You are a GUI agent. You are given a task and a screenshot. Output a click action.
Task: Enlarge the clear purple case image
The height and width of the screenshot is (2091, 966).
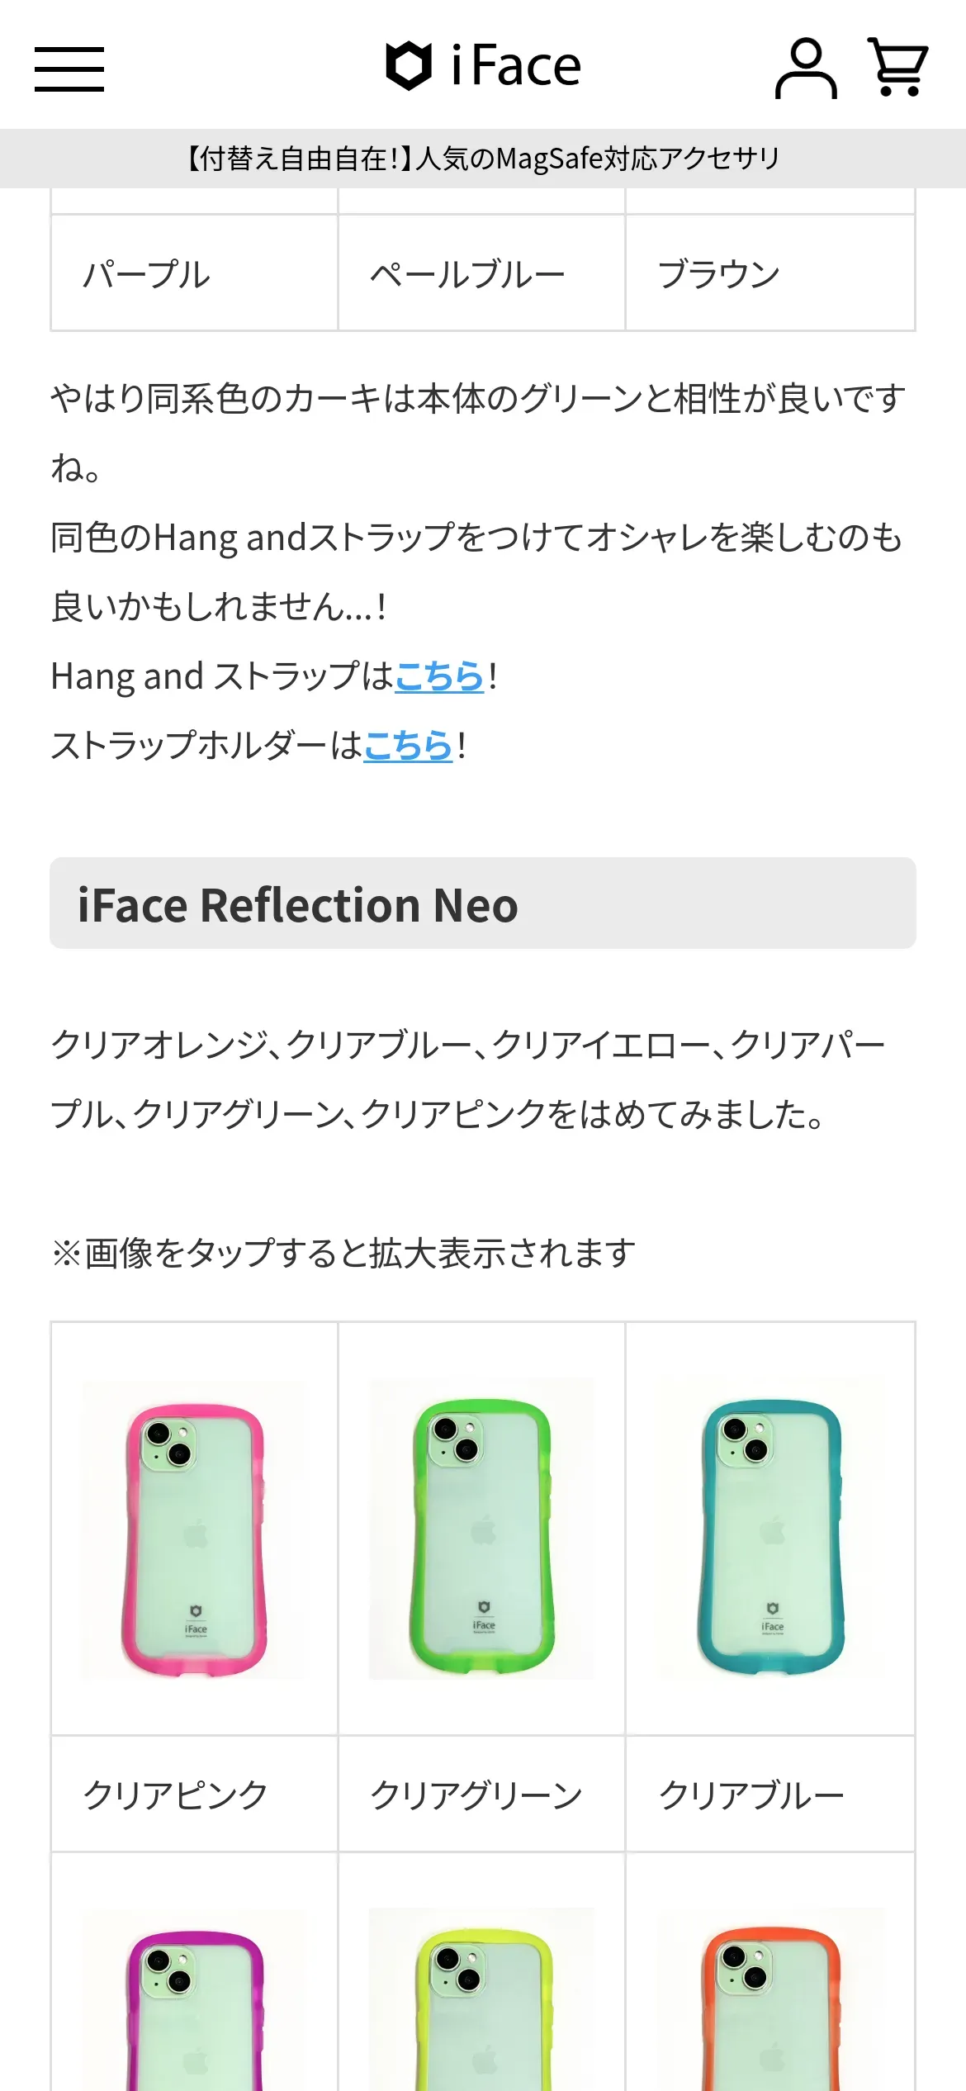195,2007
